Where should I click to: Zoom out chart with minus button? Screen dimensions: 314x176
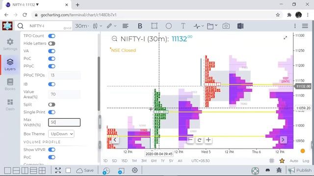tap(190, 140)
